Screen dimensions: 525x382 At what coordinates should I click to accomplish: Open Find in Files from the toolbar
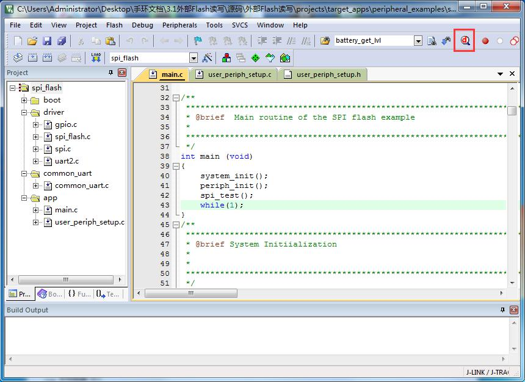(x=325, y=41)
